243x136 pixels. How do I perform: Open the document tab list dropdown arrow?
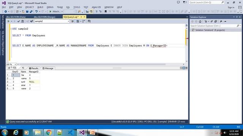[187, 17]
